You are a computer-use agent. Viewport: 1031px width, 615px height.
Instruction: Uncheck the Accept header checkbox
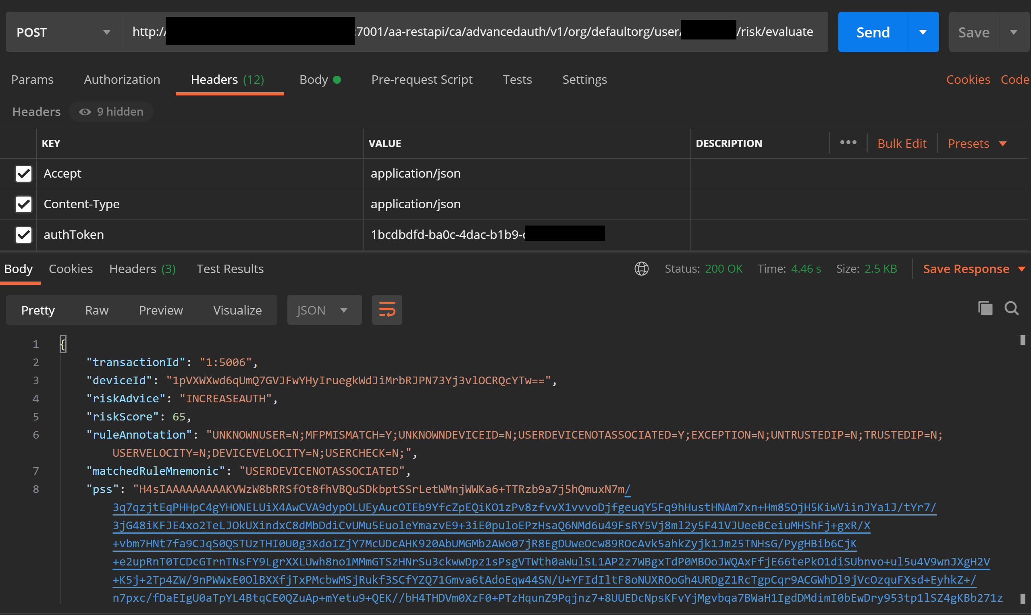23,174
